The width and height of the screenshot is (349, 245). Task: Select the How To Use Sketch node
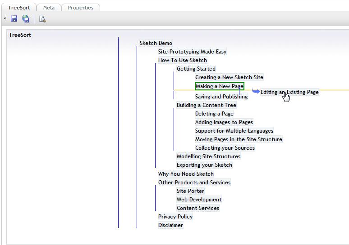click(183, 60)
